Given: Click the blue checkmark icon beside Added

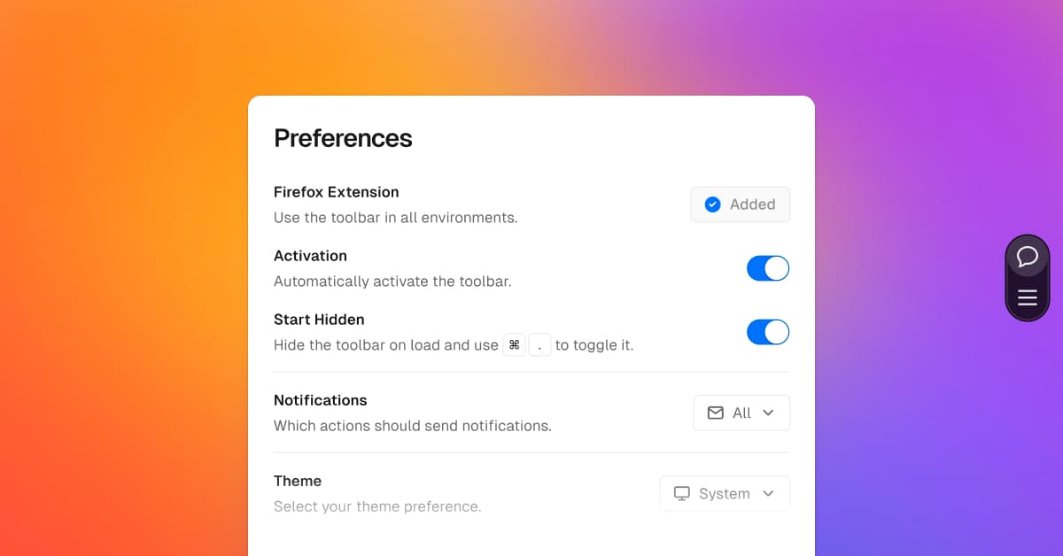Looking at the screenshot, I should pyautogui.click(x=712, y=205).
